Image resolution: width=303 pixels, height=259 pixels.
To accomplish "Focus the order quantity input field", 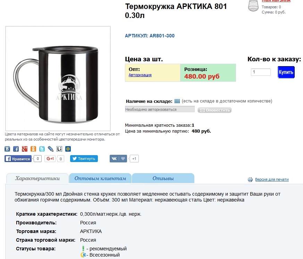I will (x=261, y=72).
